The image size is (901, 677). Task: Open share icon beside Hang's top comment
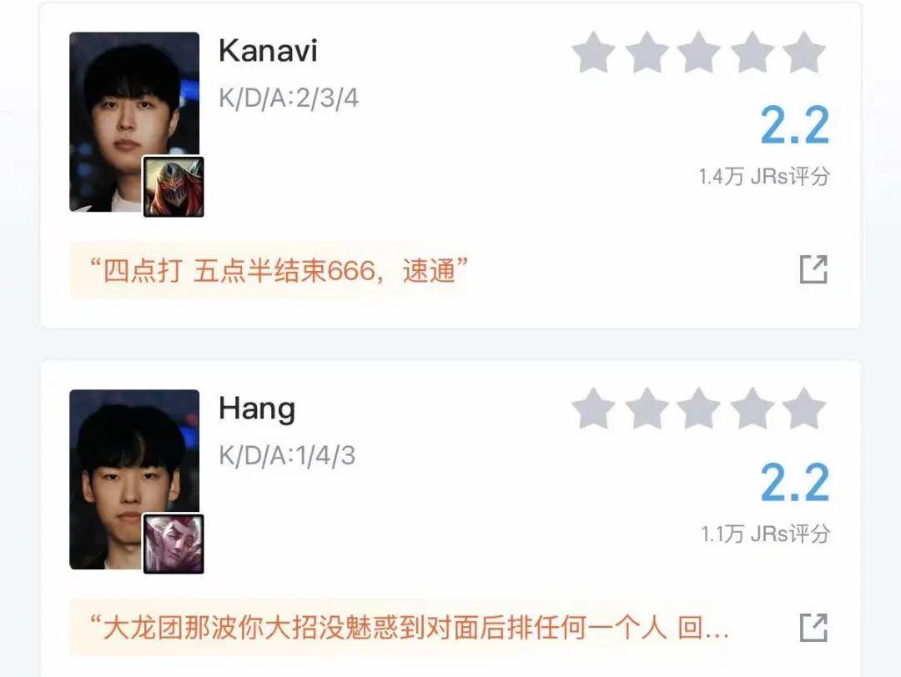click(x=813, y=628)
